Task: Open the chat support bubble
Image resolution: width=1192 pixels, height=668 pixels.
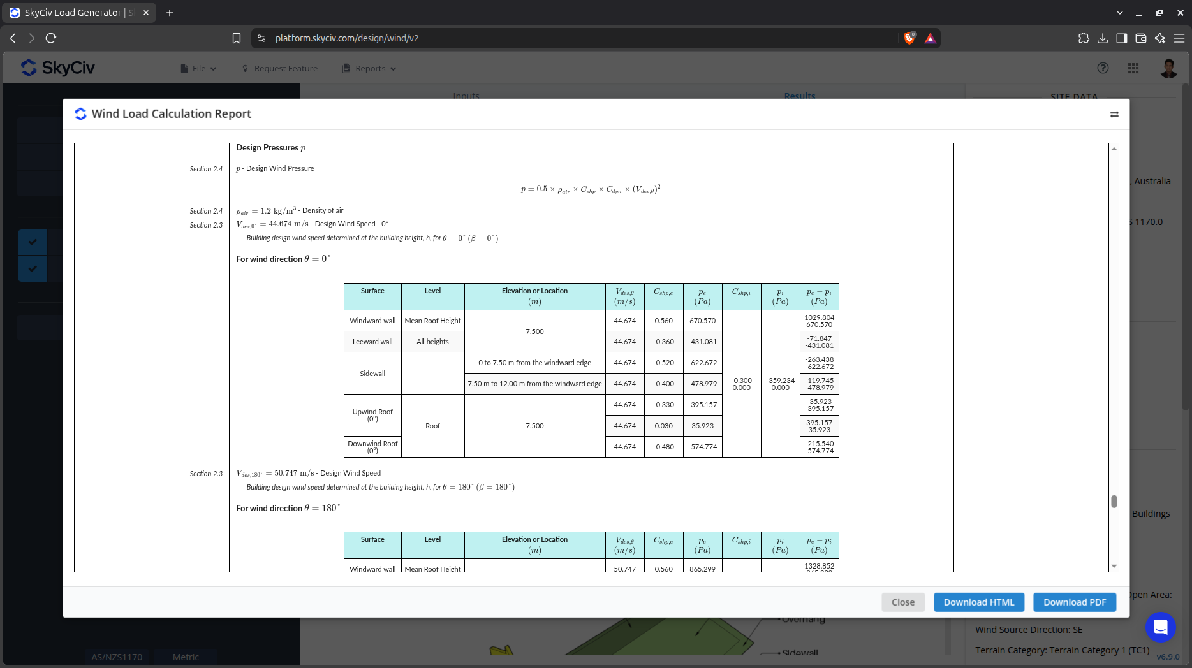Action: 1161,627
